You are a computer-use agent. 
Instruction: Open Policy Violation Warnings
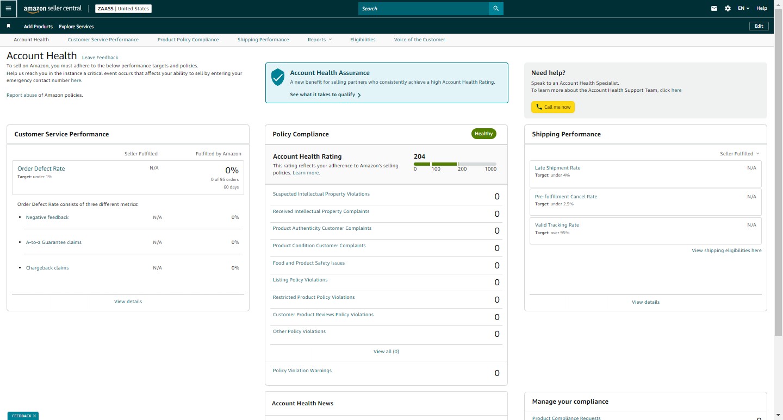pos(302,371)
